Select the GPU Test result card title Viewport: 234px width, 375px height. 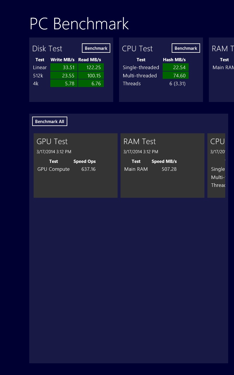tap(52, 142)
